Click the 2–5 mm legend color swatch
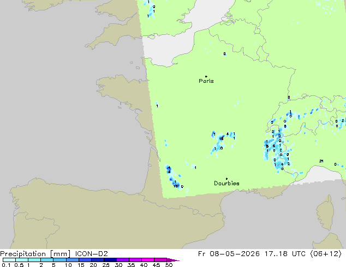Screen dimensions: 346x267 47,260
